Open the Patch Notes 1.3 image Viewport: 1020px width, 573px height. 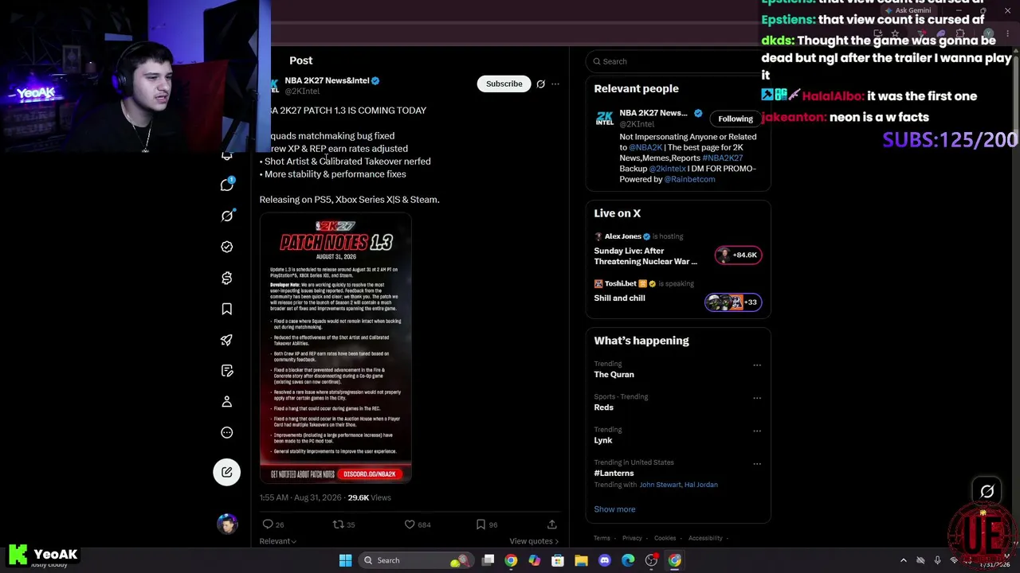tap(335, 348)
